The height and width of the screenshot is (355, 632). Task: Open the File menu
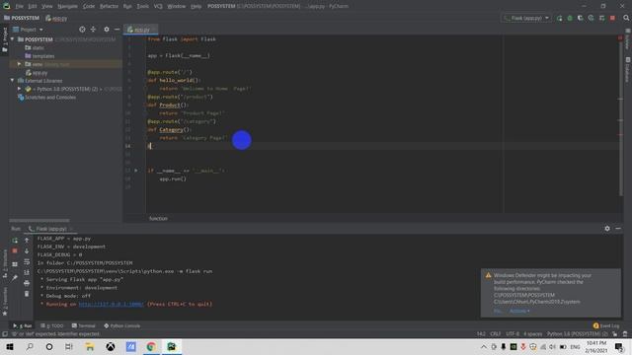19,7
